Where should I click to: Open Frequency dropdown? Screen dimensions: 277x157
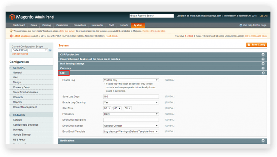[x=131, y=114]
